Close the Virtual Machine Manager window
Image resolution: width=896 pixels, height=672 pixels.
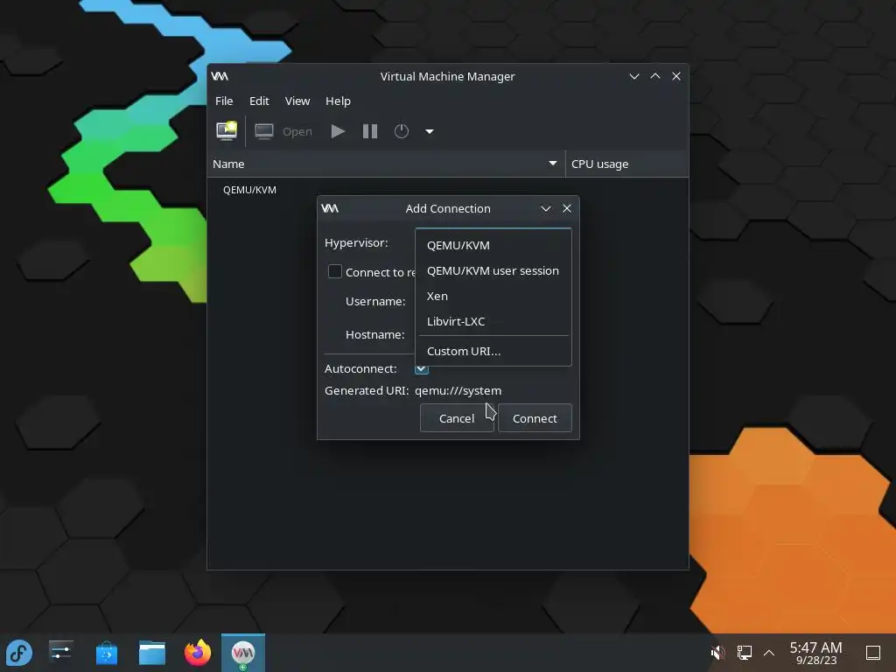(676, 76)
